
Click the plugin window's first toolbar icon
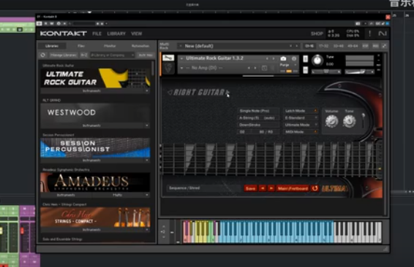[39, 23]
